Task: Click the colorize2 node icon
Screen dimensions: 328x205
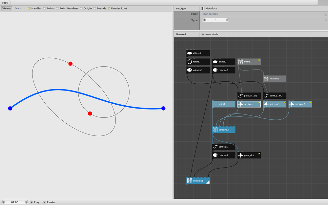Action: pos(215,70)
